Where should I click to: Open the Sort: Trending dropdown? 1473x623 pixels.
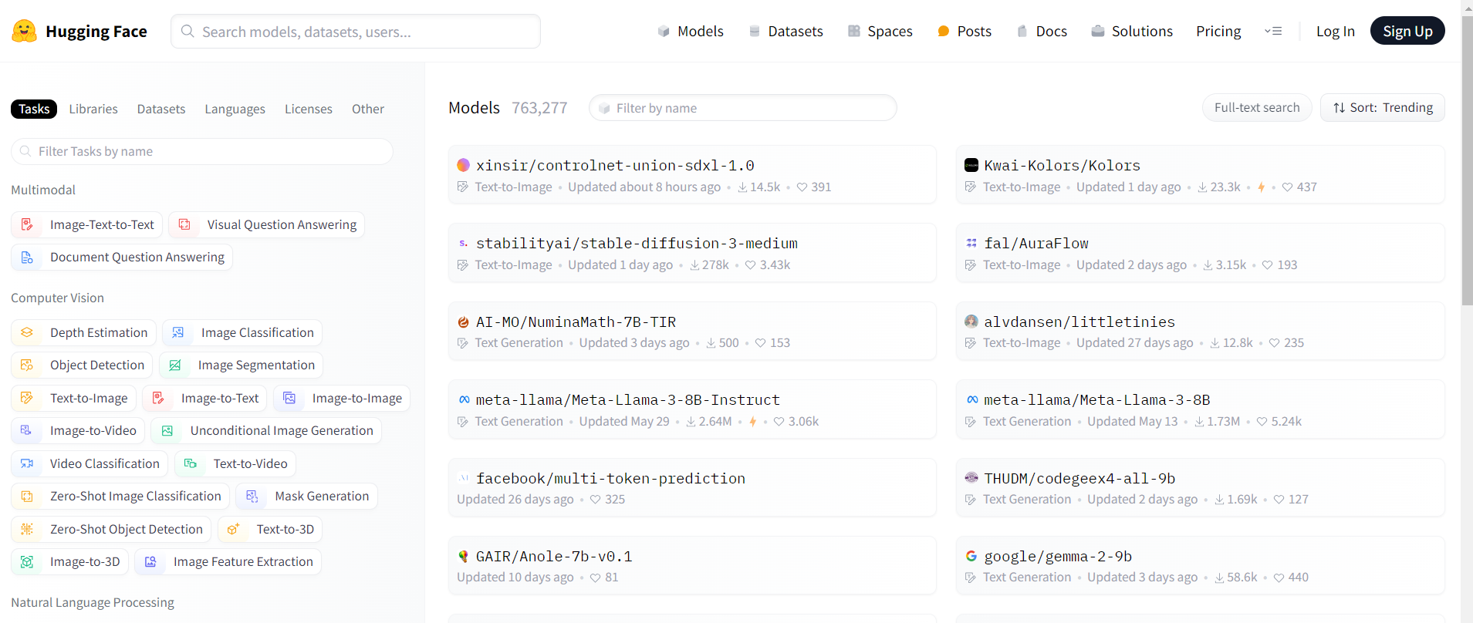[1383, 108]
